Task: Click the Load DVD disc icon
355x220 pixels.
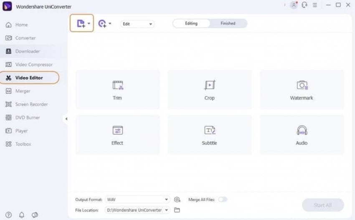Action: [102, 23]
